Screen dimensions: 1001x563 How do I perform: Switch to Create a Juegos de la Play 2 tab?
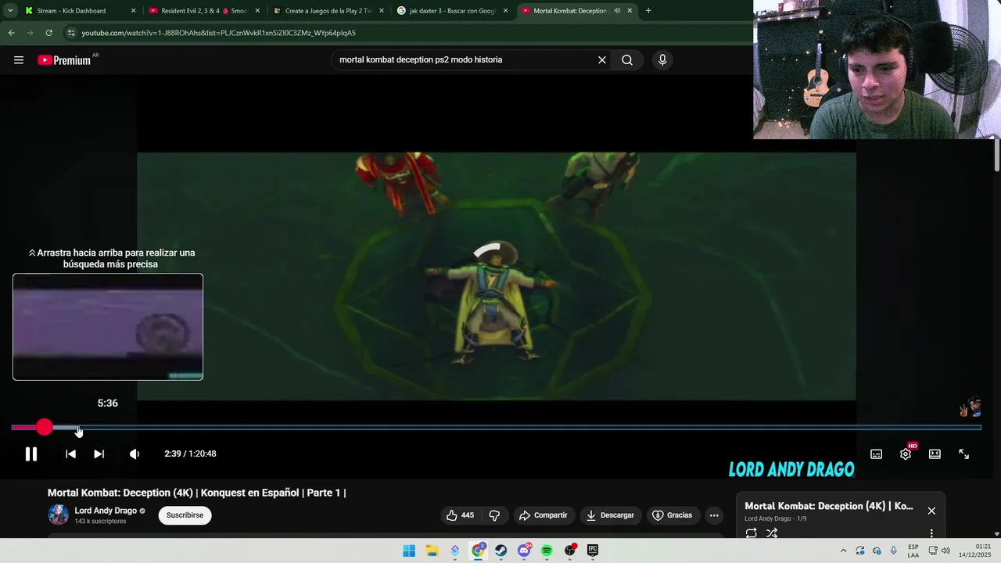point(328,11)
